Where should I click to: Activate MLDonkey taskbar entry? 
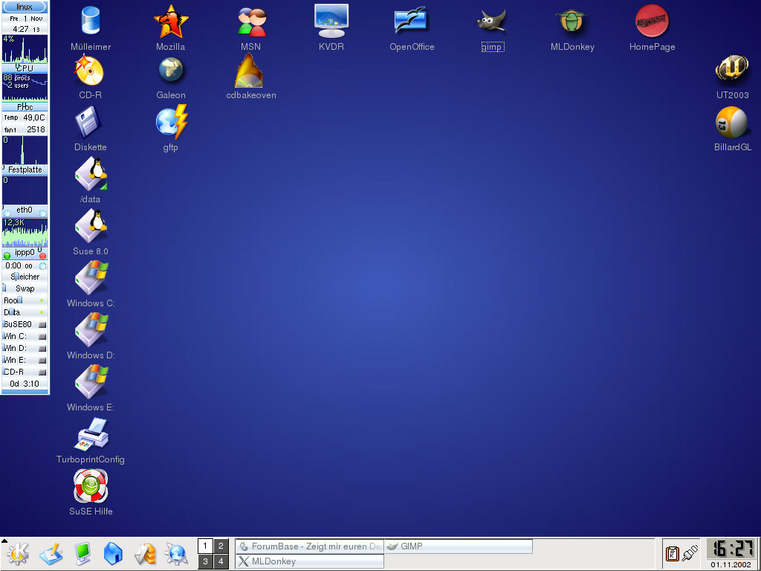click(x=310, y=561)
